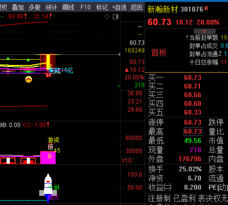
Task: Click the 点火 ignition label under the rocket
Action: (53, 197)
